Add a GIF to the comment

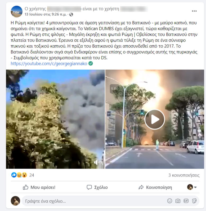(186, 201)
